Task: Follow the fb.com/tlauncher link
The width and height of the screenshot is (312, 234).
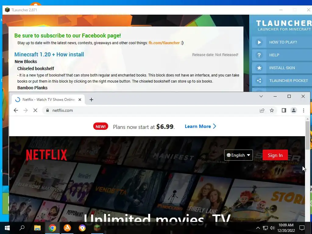Action: (164, 43)
